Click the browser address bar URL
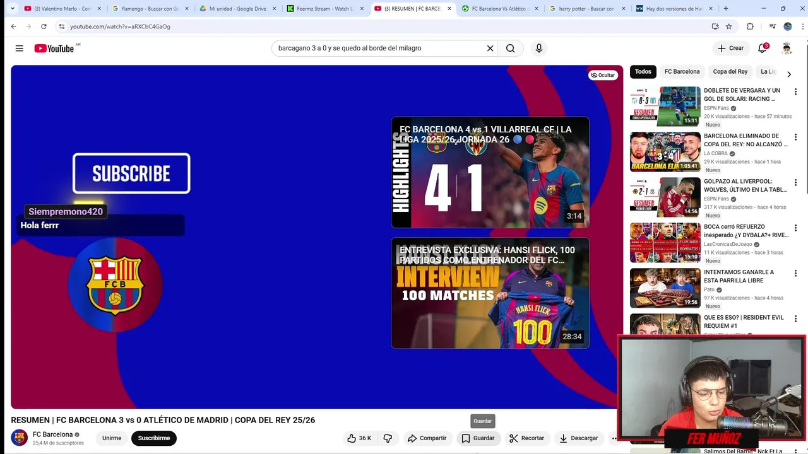 pyautogui.click(x=120, y=26)
